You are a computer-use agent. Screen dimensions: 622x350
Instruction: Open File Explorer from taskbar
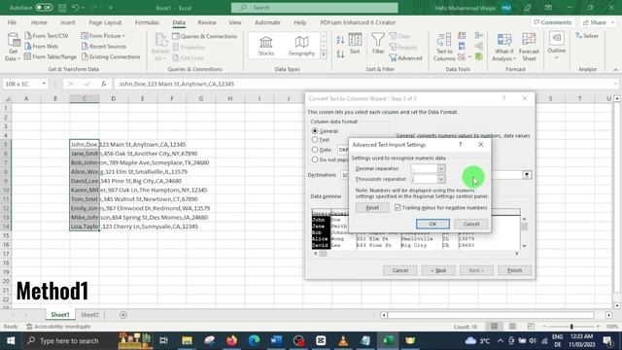click(187, 340)
